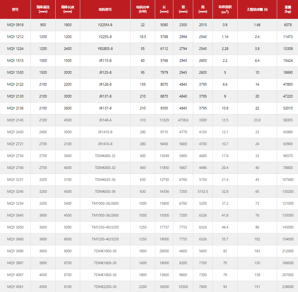Click the MQY 1224 row label
The image size is (298, 292).
15,49
